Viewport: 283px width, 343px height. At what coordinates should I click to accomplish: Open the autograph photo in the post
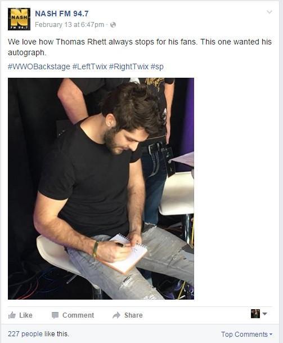[x=101, y=189]
